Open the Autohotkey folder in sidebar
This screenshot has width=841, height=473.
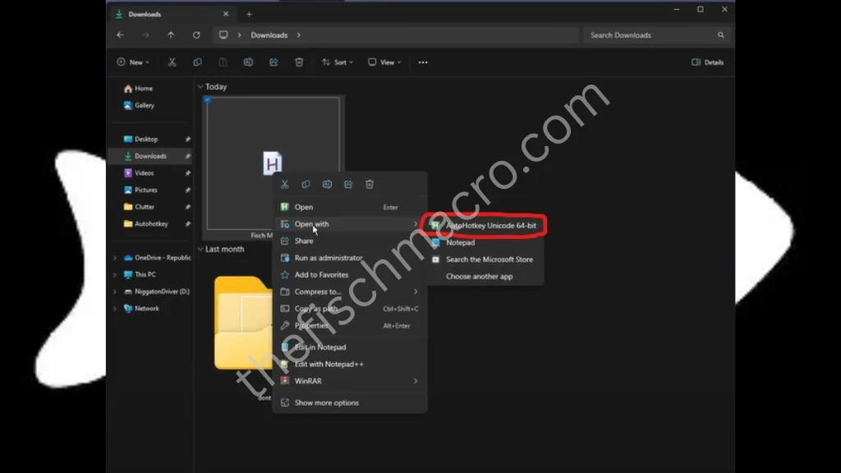(x=151, y=223)
